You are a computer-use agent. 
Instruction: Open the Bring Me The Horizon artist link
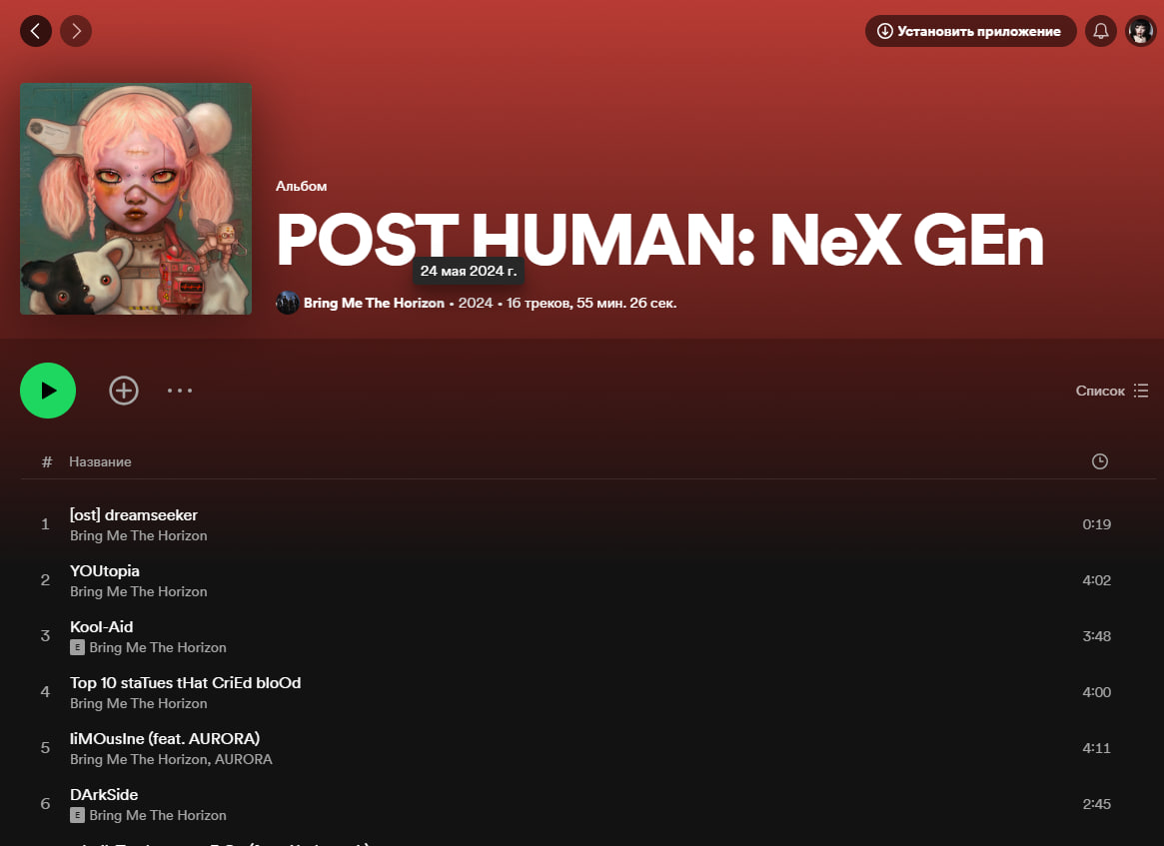coord(374,303)
